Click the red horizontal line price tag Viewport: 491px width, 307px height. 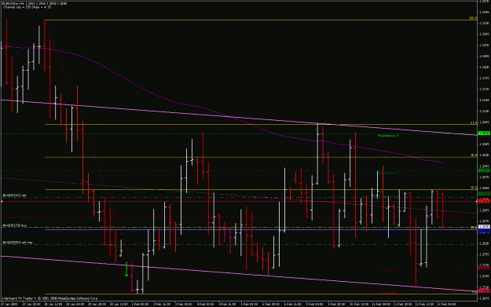click(484, 201)
